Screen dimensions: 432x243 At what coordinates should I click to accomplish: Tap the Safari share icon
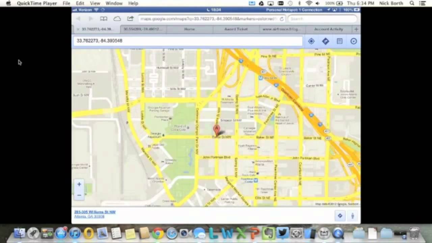[x=130, y=19]
